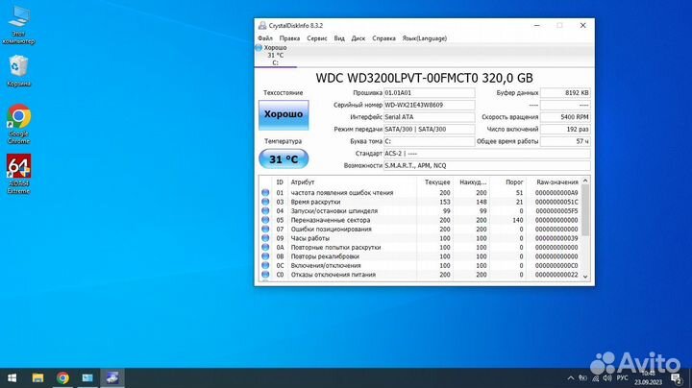Click the Скорость вращения value 5400 RPM
Image resolution: width=692 pixels, height=388 pixels.
tap(565, 117)
